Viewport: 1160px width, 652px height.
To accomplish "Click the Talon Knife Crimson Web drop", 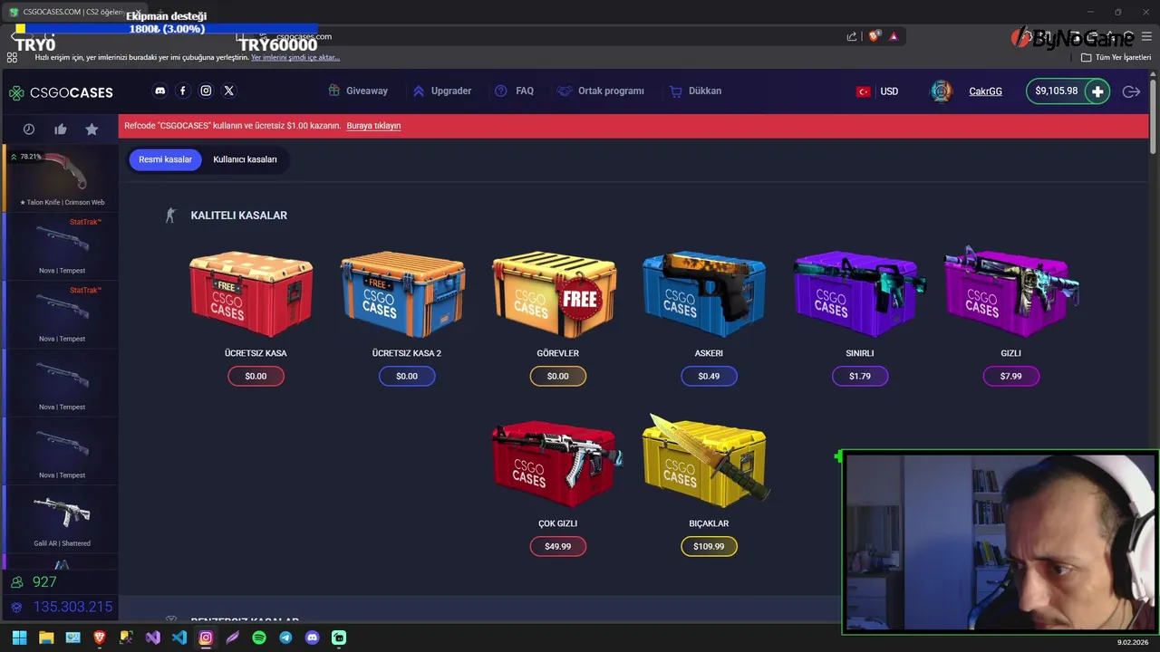I will point(61,177).
